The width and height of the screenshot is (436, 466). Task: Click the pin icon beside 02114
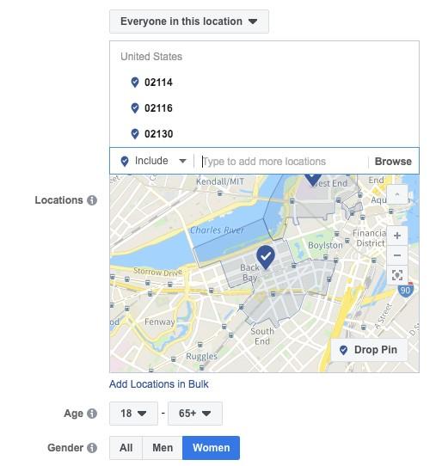pyautogui.click(x=135, y=83)
